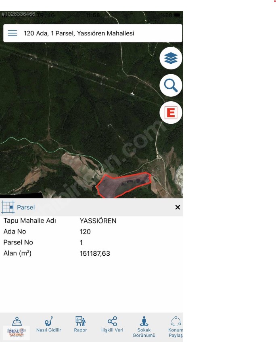
Task: Tap the YASSIÖREN mahalle name value
Action: tap(98, 221)
